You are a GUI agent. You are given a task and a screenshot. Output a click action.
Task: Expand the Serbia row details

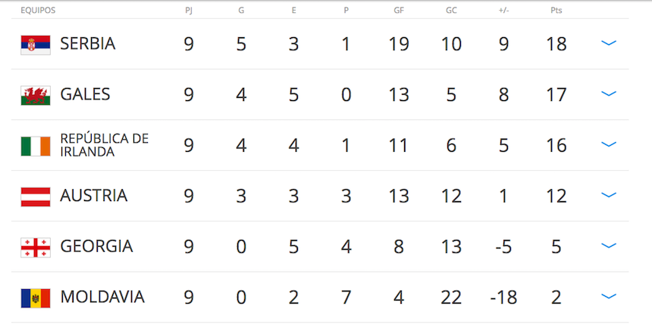tap(608, 43)
